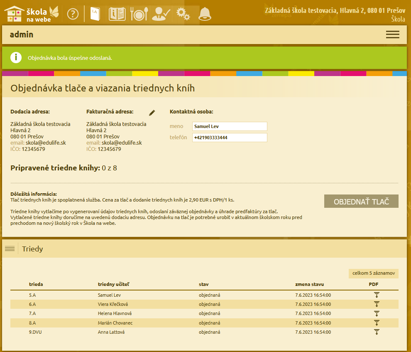Download the PDF for class 9.DVU
This screenshot has width=411, height=352.
(x=377, y=332)
